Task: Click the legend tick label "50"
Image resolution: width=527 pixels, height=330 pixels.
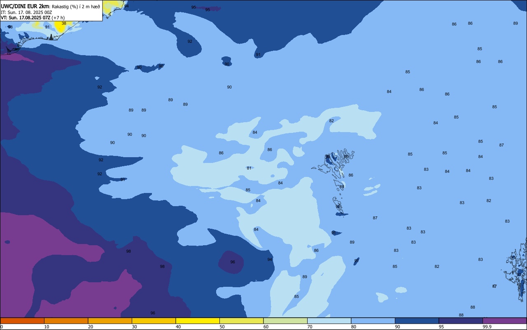Action: pyautogui.click(x=222, y=327)
